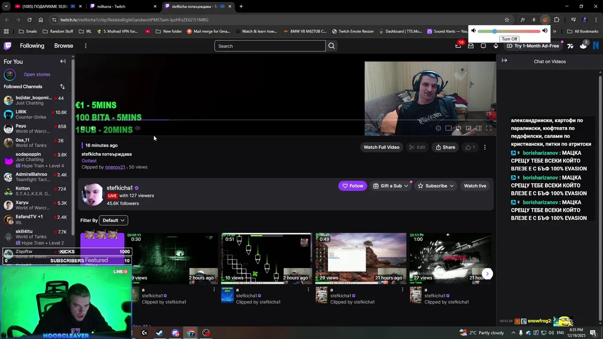Image resolution: width=603 pixels, height=339 pixels.
Task: Click Watch live button
Action: click(x=475, y=186)
